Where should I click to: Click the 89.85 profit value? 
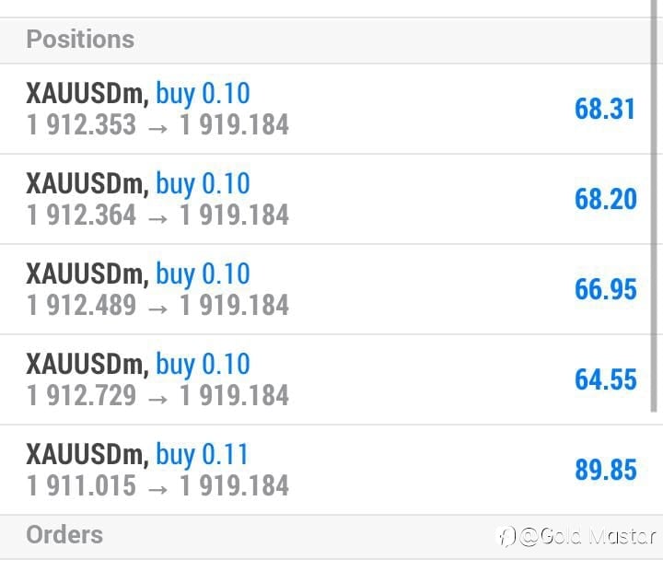click(606, 470)
